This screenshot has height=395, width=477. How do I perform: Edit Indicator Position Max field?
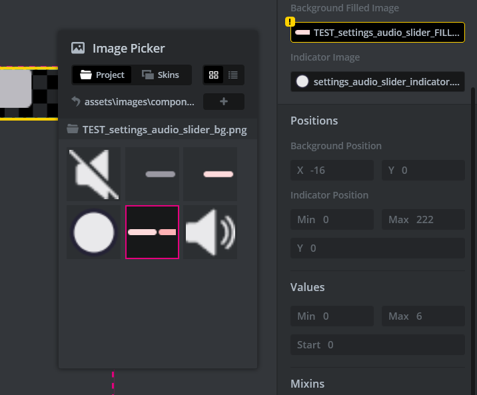(423, 219)
